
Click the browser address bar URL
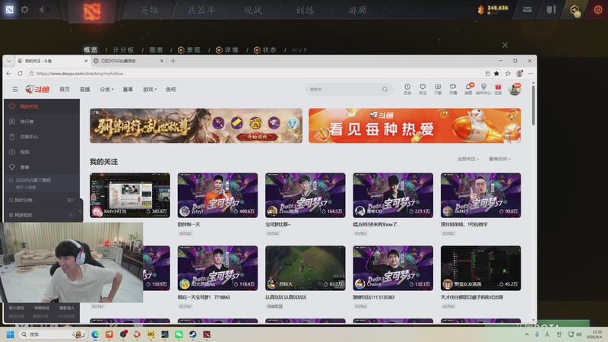pos(80,73)
